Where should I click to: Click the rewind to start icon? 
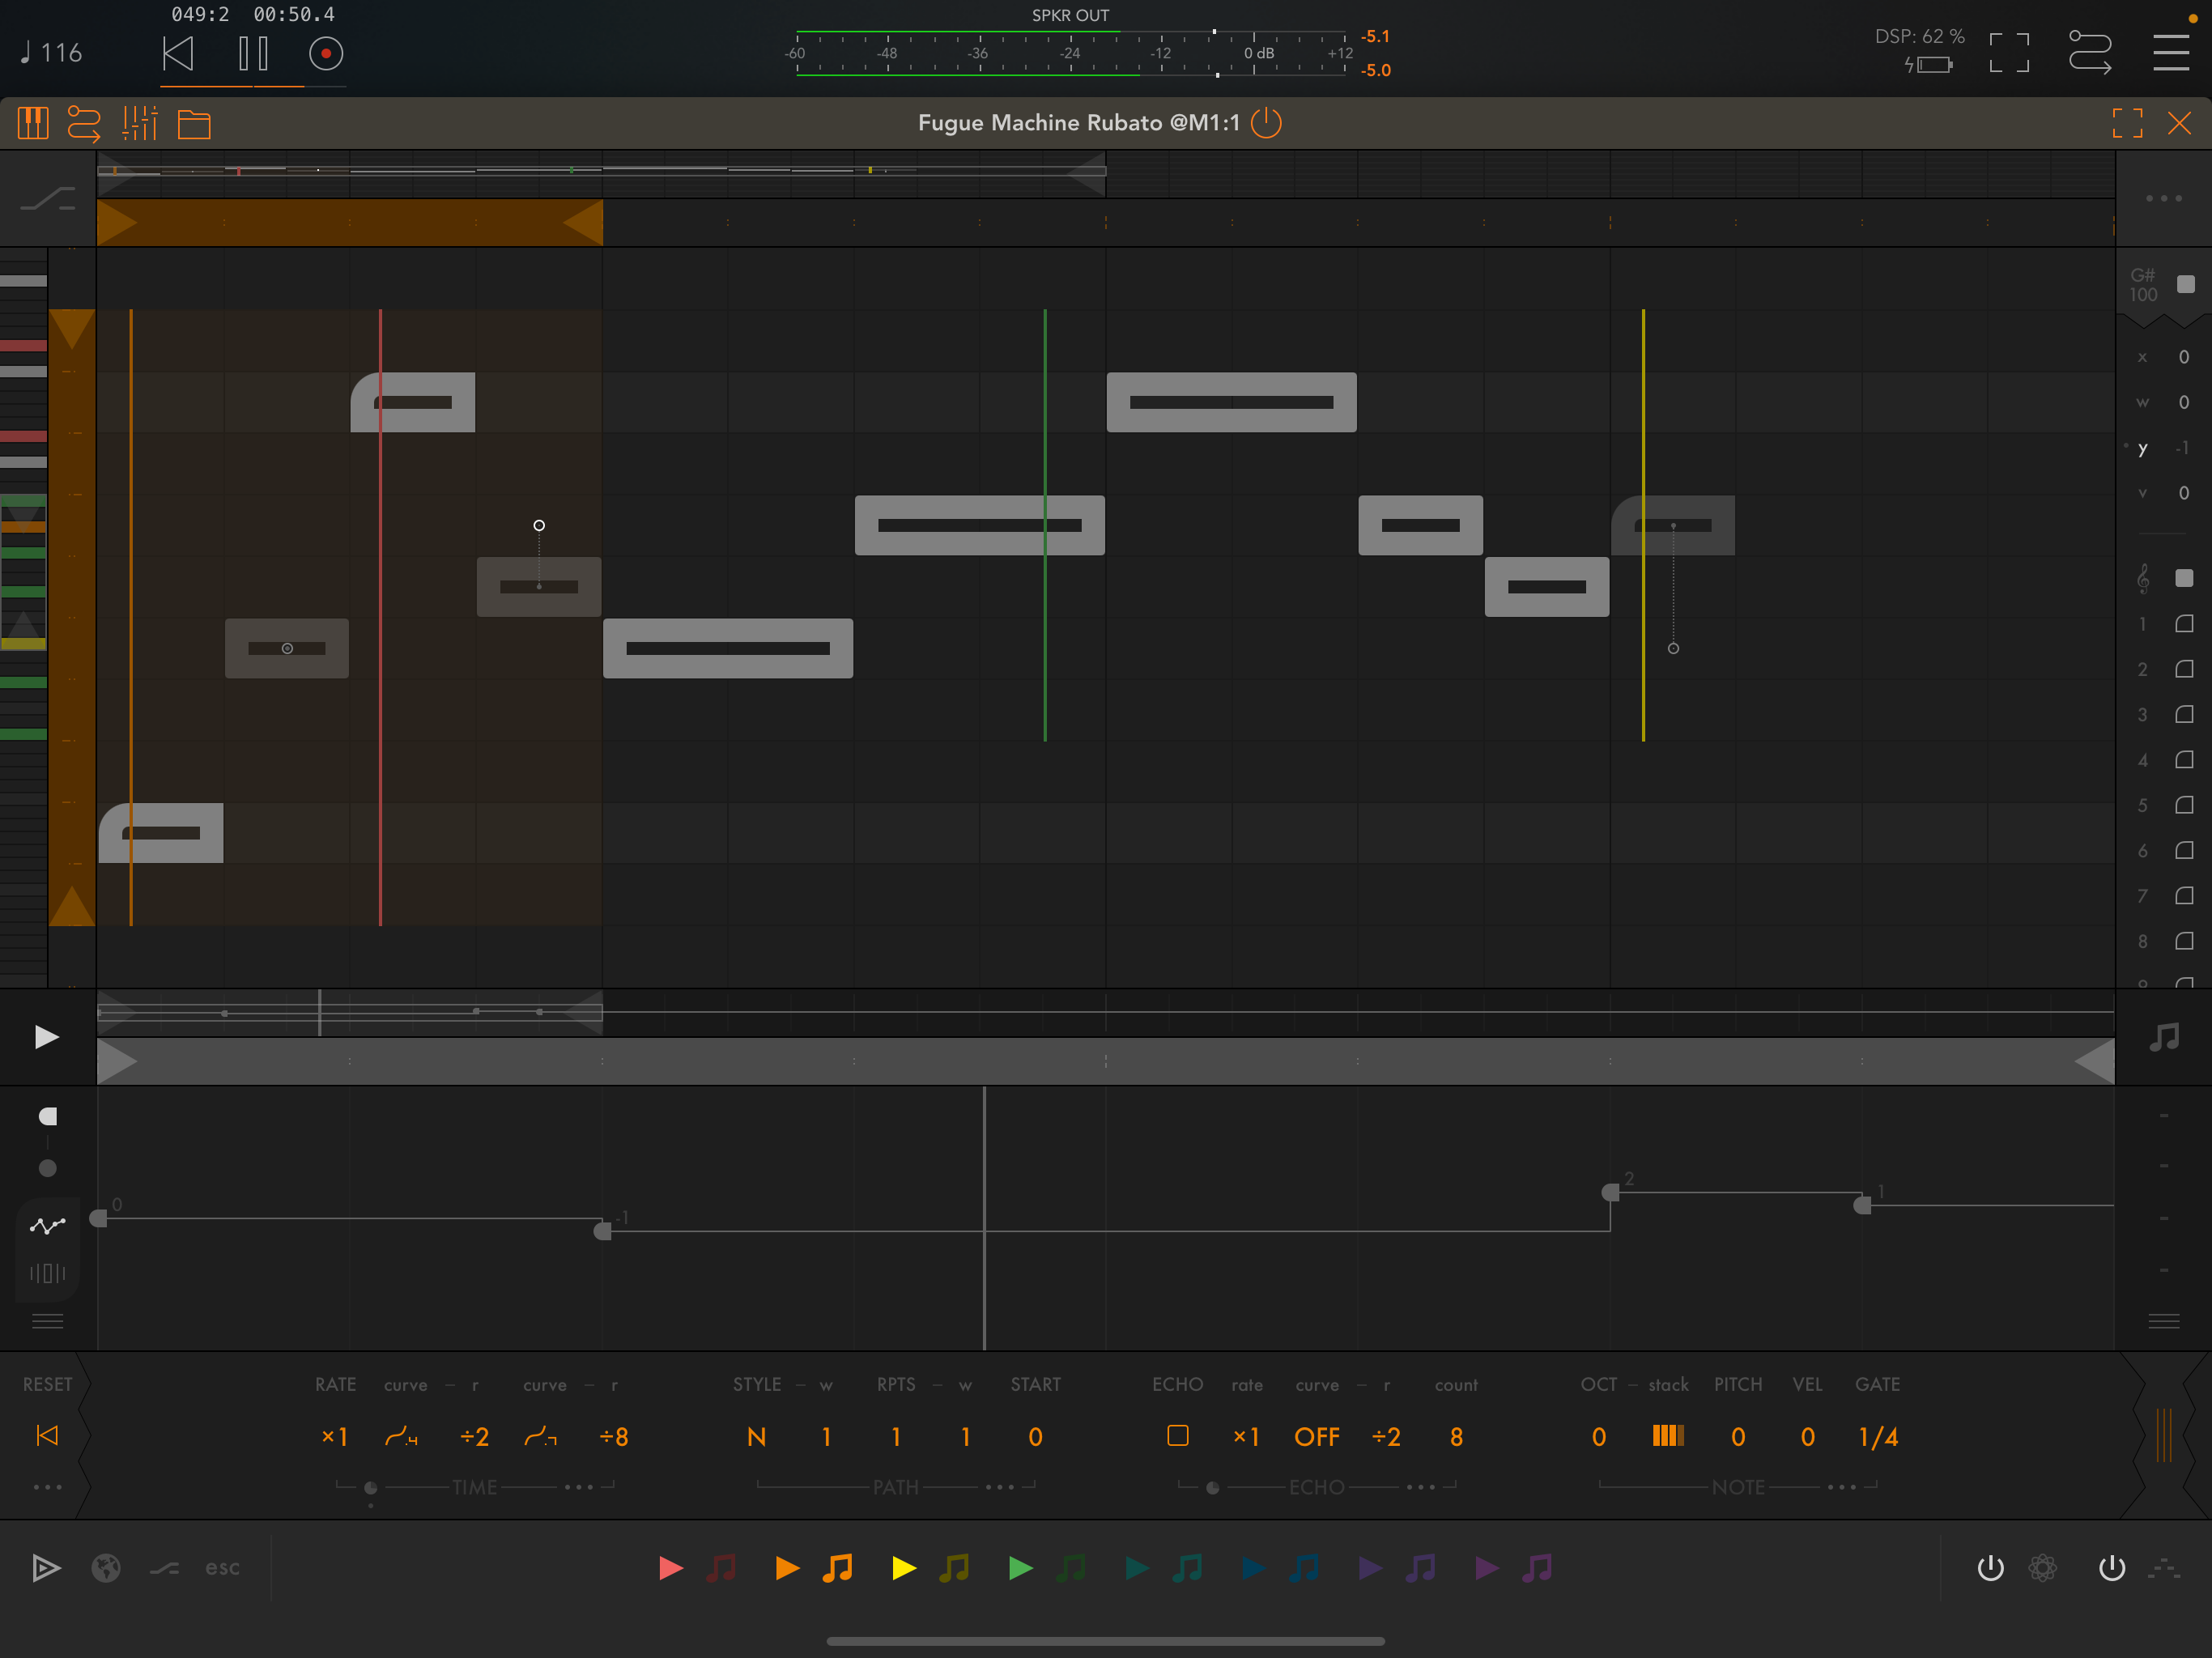(x=178, y=54)
